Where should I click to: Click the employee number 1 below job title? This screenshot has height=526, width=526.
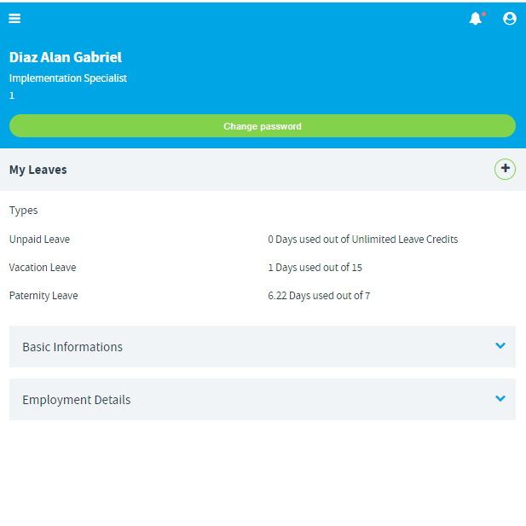(12, 95)
